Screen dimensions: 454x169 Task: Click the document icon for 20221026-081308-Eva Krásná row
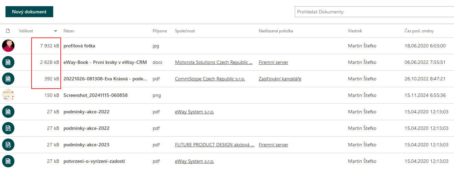coord(8,79)
